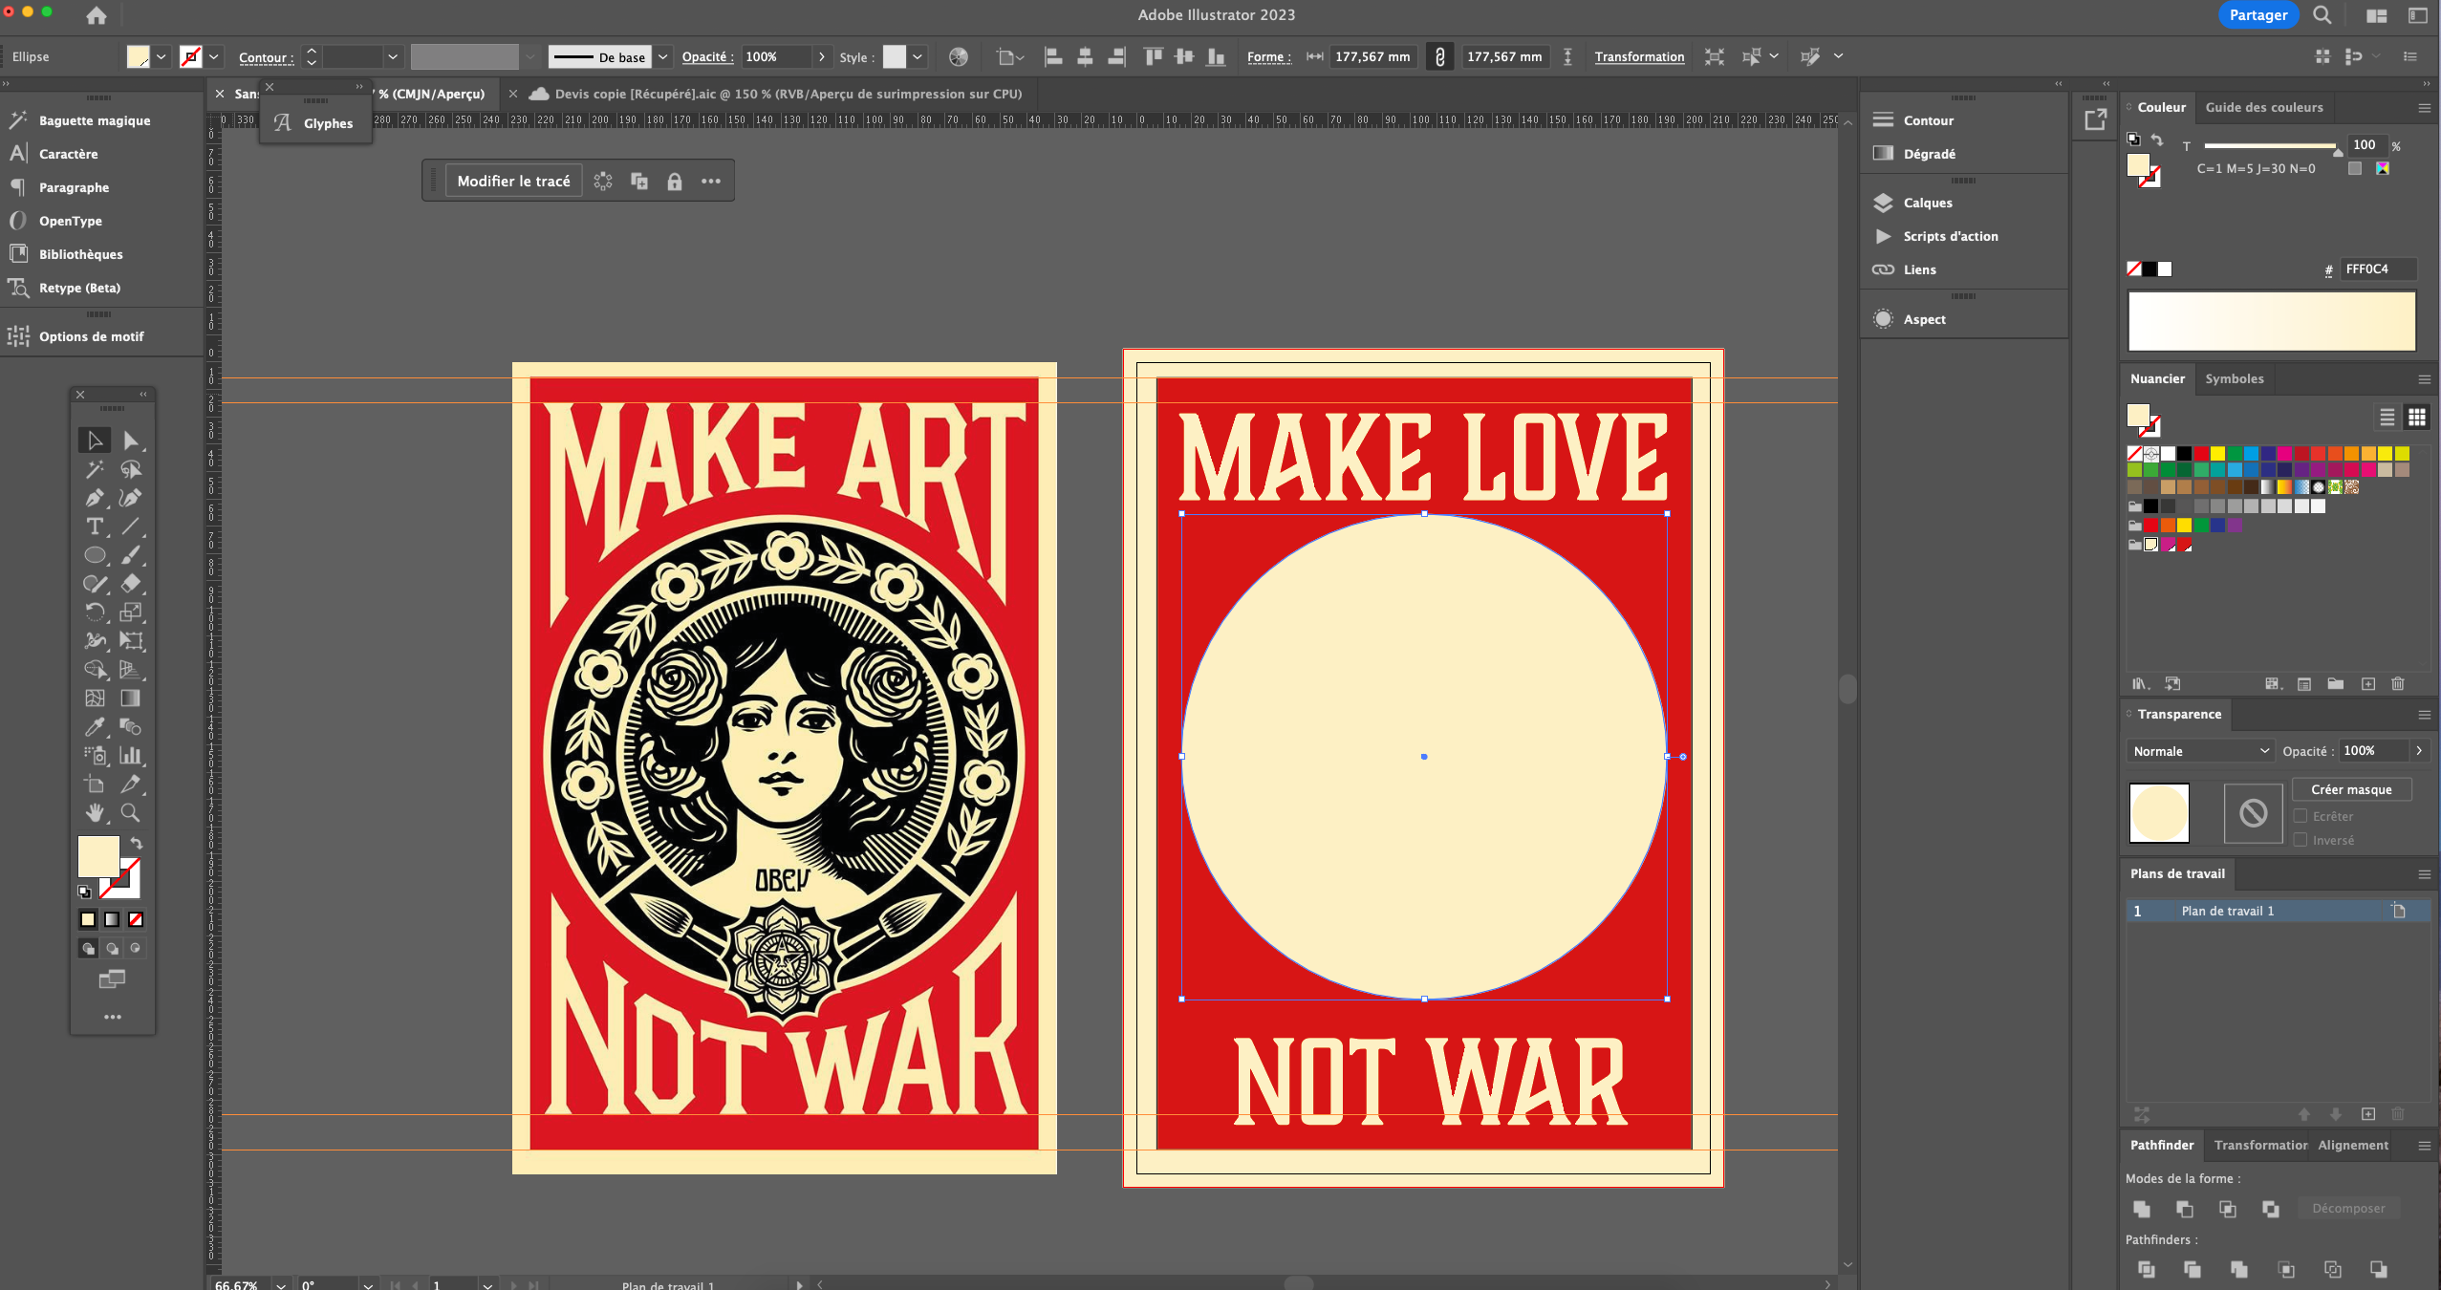
Task: Switch to the Symboles tab
Action: click(x=2234, y=378)
